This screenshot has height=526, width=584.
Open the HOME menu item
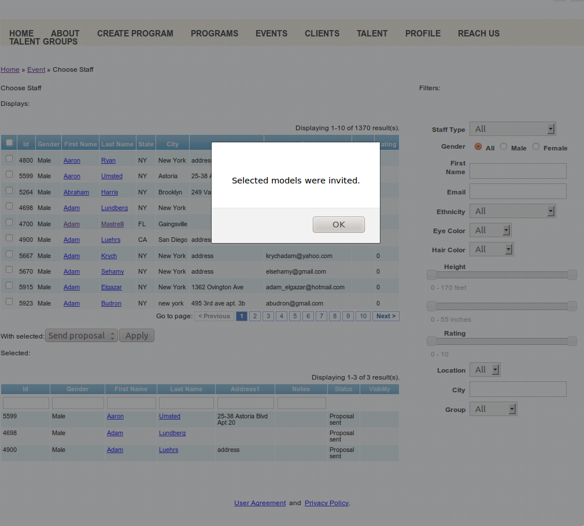(x=21, y=34)
